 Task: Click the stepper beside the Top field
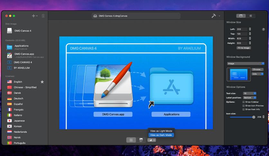(250, 34)
